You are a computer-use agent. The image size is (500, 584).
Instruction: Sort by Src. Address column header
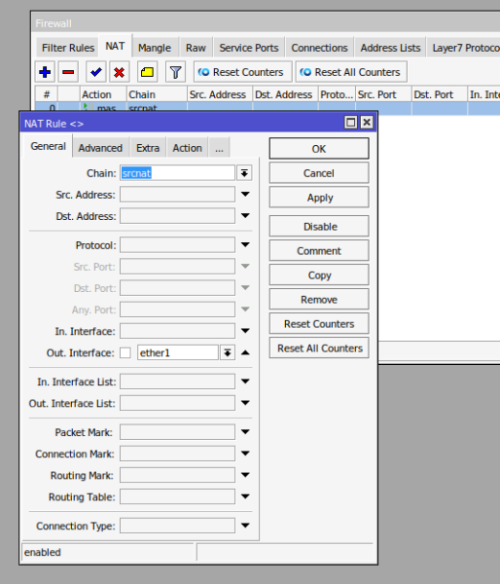click(x=220, y=94)
